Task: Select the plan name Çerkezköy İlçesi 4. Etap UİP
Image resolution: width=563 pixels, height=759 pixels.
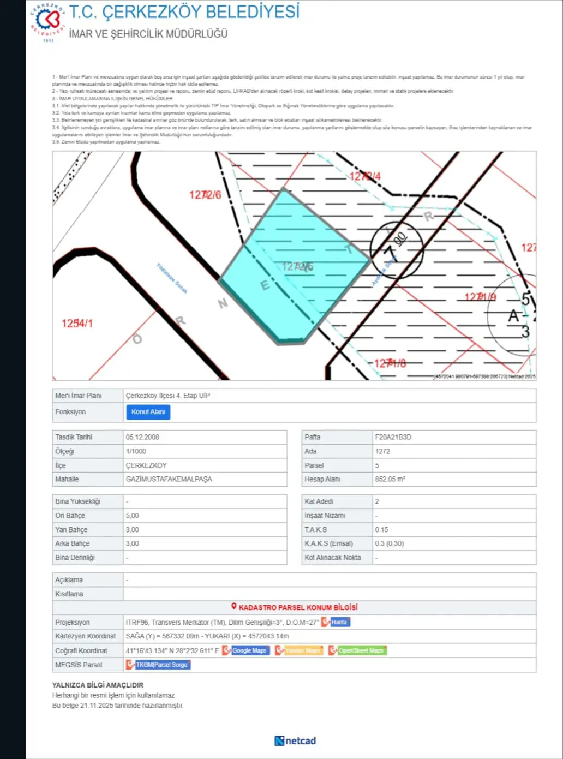Action: [168, 396]
